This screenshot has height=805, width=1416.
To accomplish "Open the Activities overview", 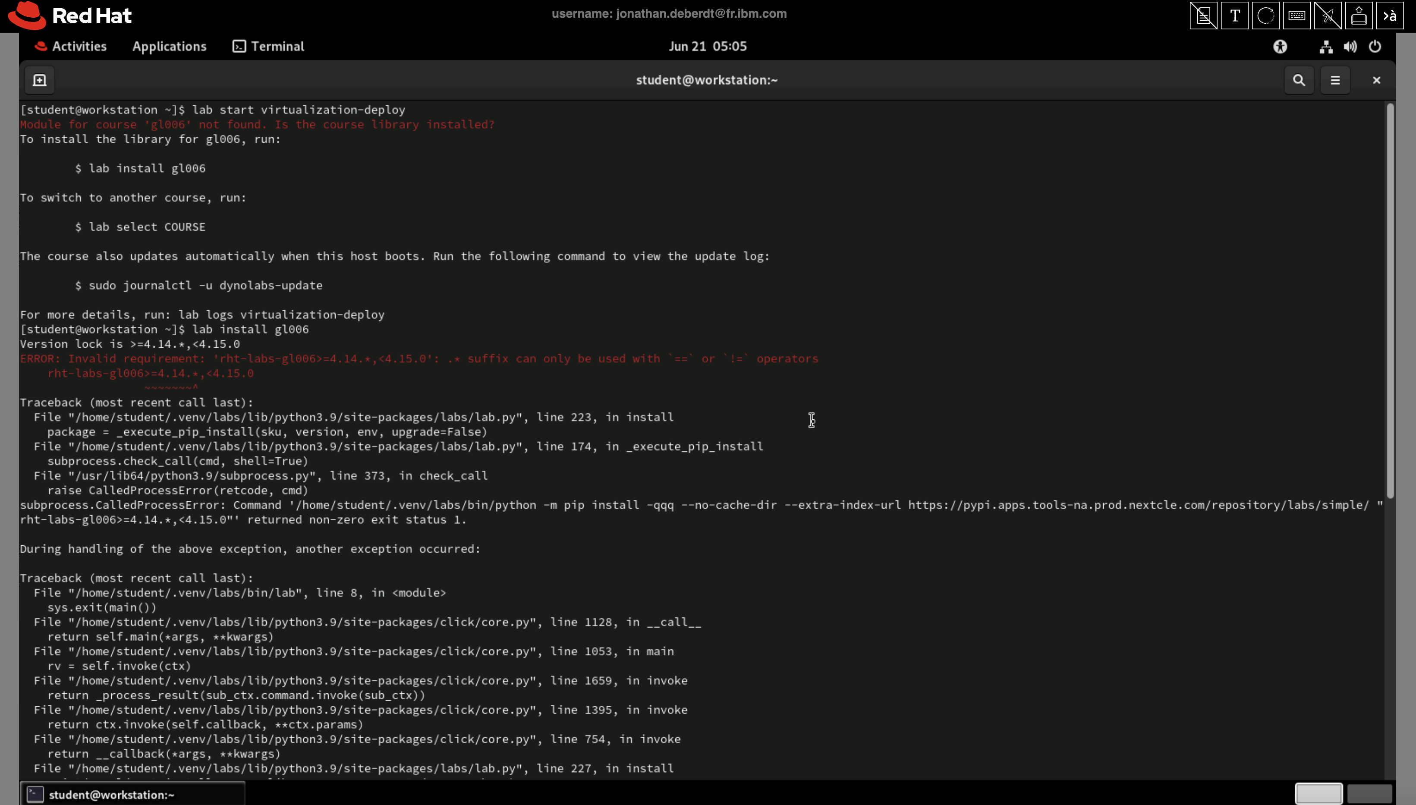I will click(x=71, y=47).
